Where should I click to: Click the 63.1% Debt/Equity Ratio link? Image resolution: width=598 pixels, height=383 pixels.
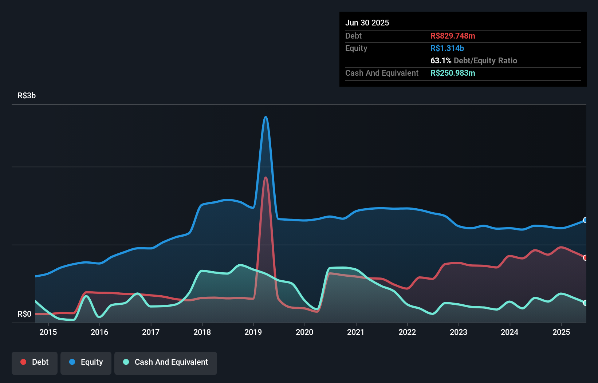click(474, 61)
